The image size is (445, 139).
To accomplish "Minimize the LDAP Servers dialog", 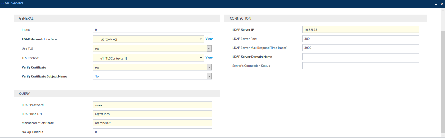I will coord(436,4).
